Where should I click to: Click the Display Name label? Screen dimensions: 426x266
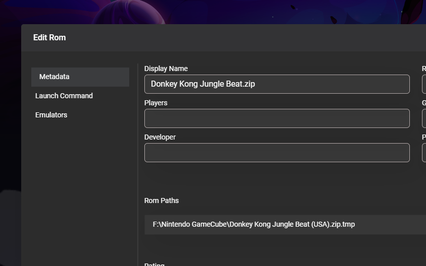click(x=166, y=69)
